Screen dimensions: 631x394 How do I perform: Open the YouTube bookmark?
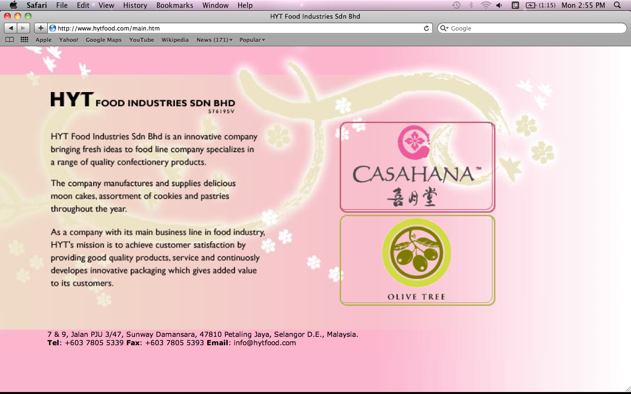(x=141, y=40)
